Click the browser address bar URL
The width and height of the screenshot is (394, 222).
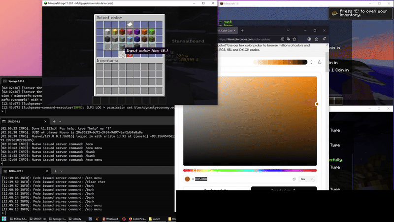(246, 40)
